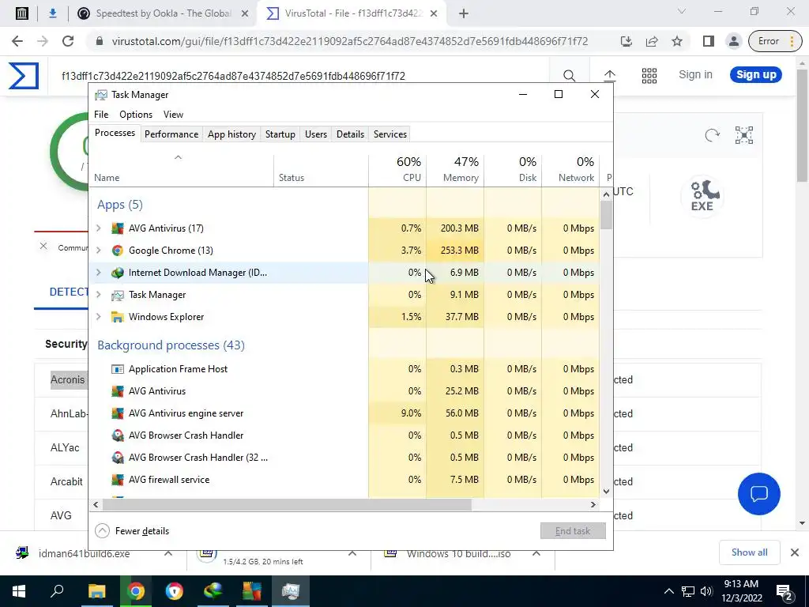
Task: Click the Chrome page vertical scrollbar
Action: 803,124
